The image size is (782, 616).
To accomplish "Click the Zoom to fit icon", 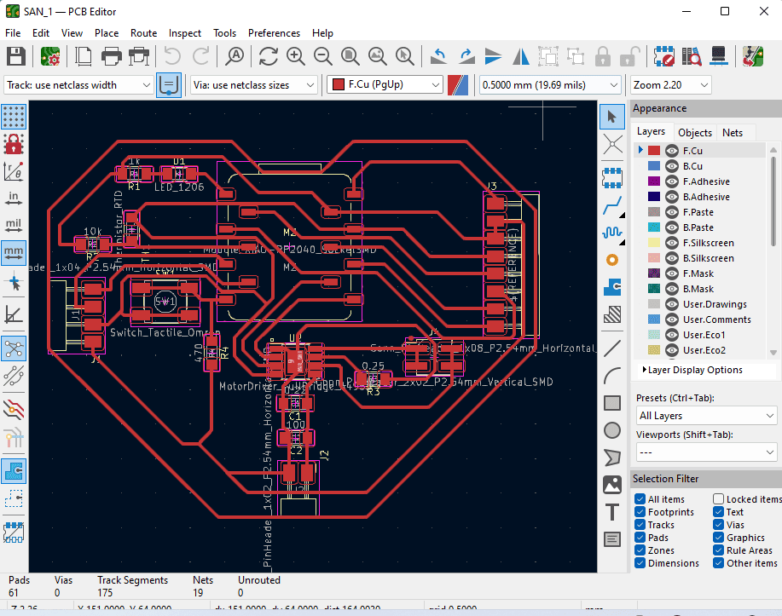I will click(x=350, y=56).
